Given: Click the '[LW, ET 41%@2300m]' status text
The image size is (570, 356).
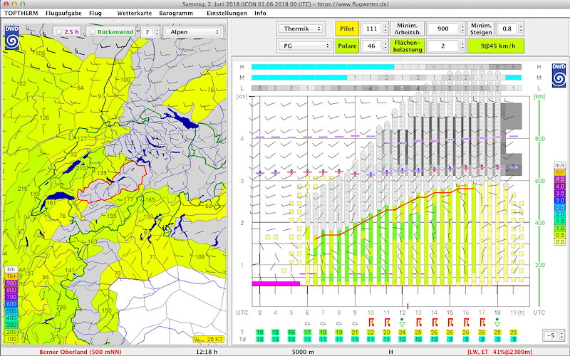Looking at the screenshot, I should [x=499, y=352].
